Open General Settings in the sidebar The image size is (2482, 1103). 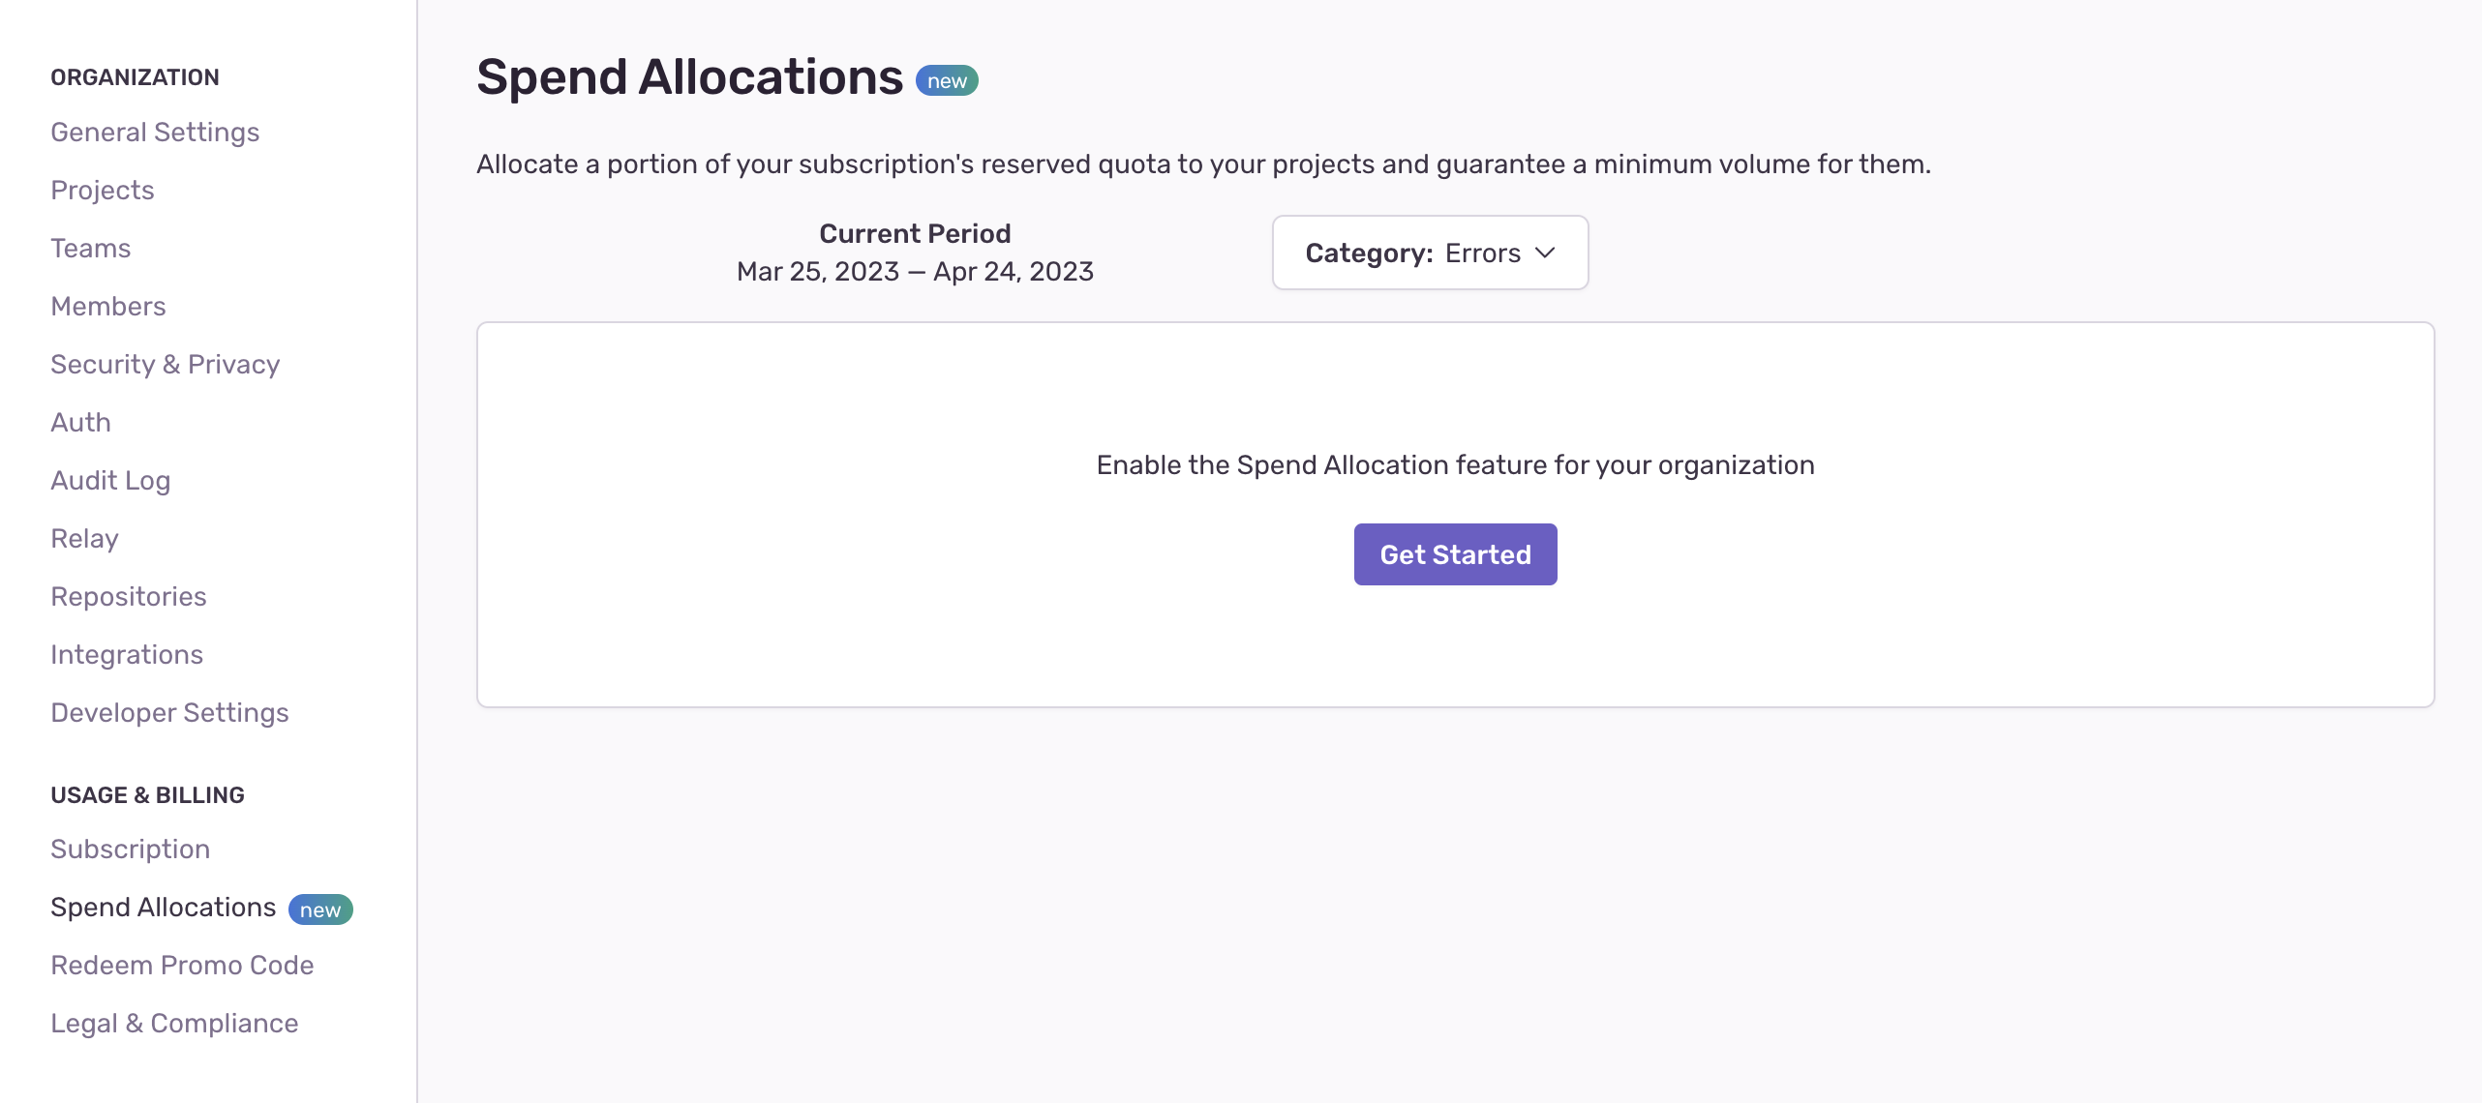click(x=155, y=132)
